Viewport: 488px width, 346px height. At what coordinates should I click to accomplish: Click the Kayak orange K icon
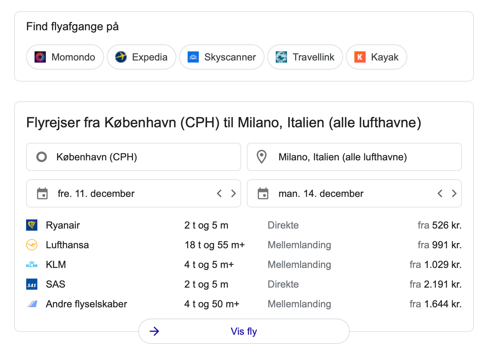[360, 57]
